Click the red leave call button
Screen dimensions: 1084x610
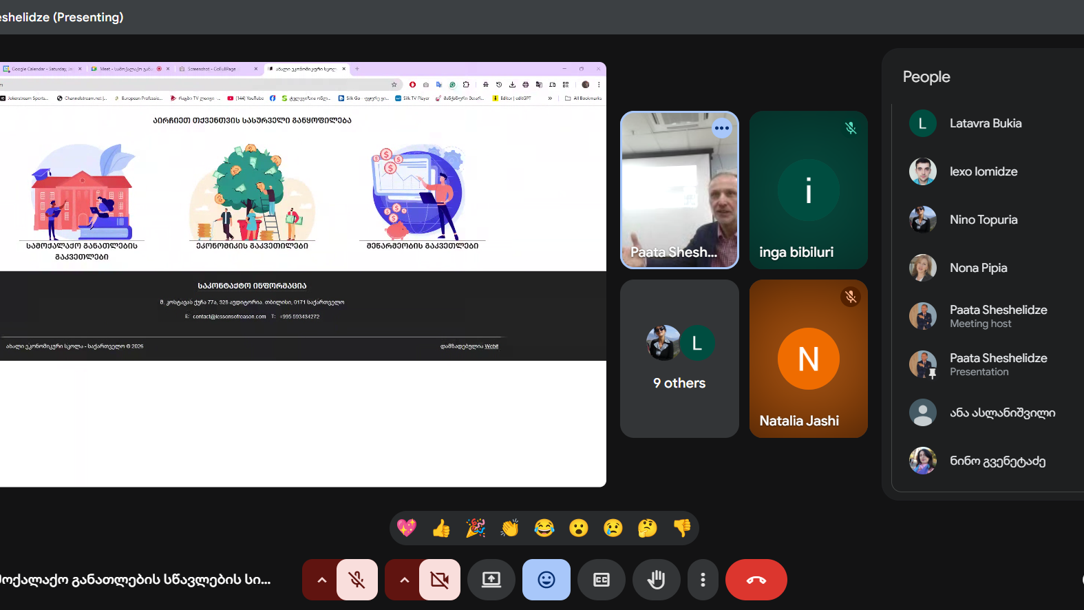756,580
